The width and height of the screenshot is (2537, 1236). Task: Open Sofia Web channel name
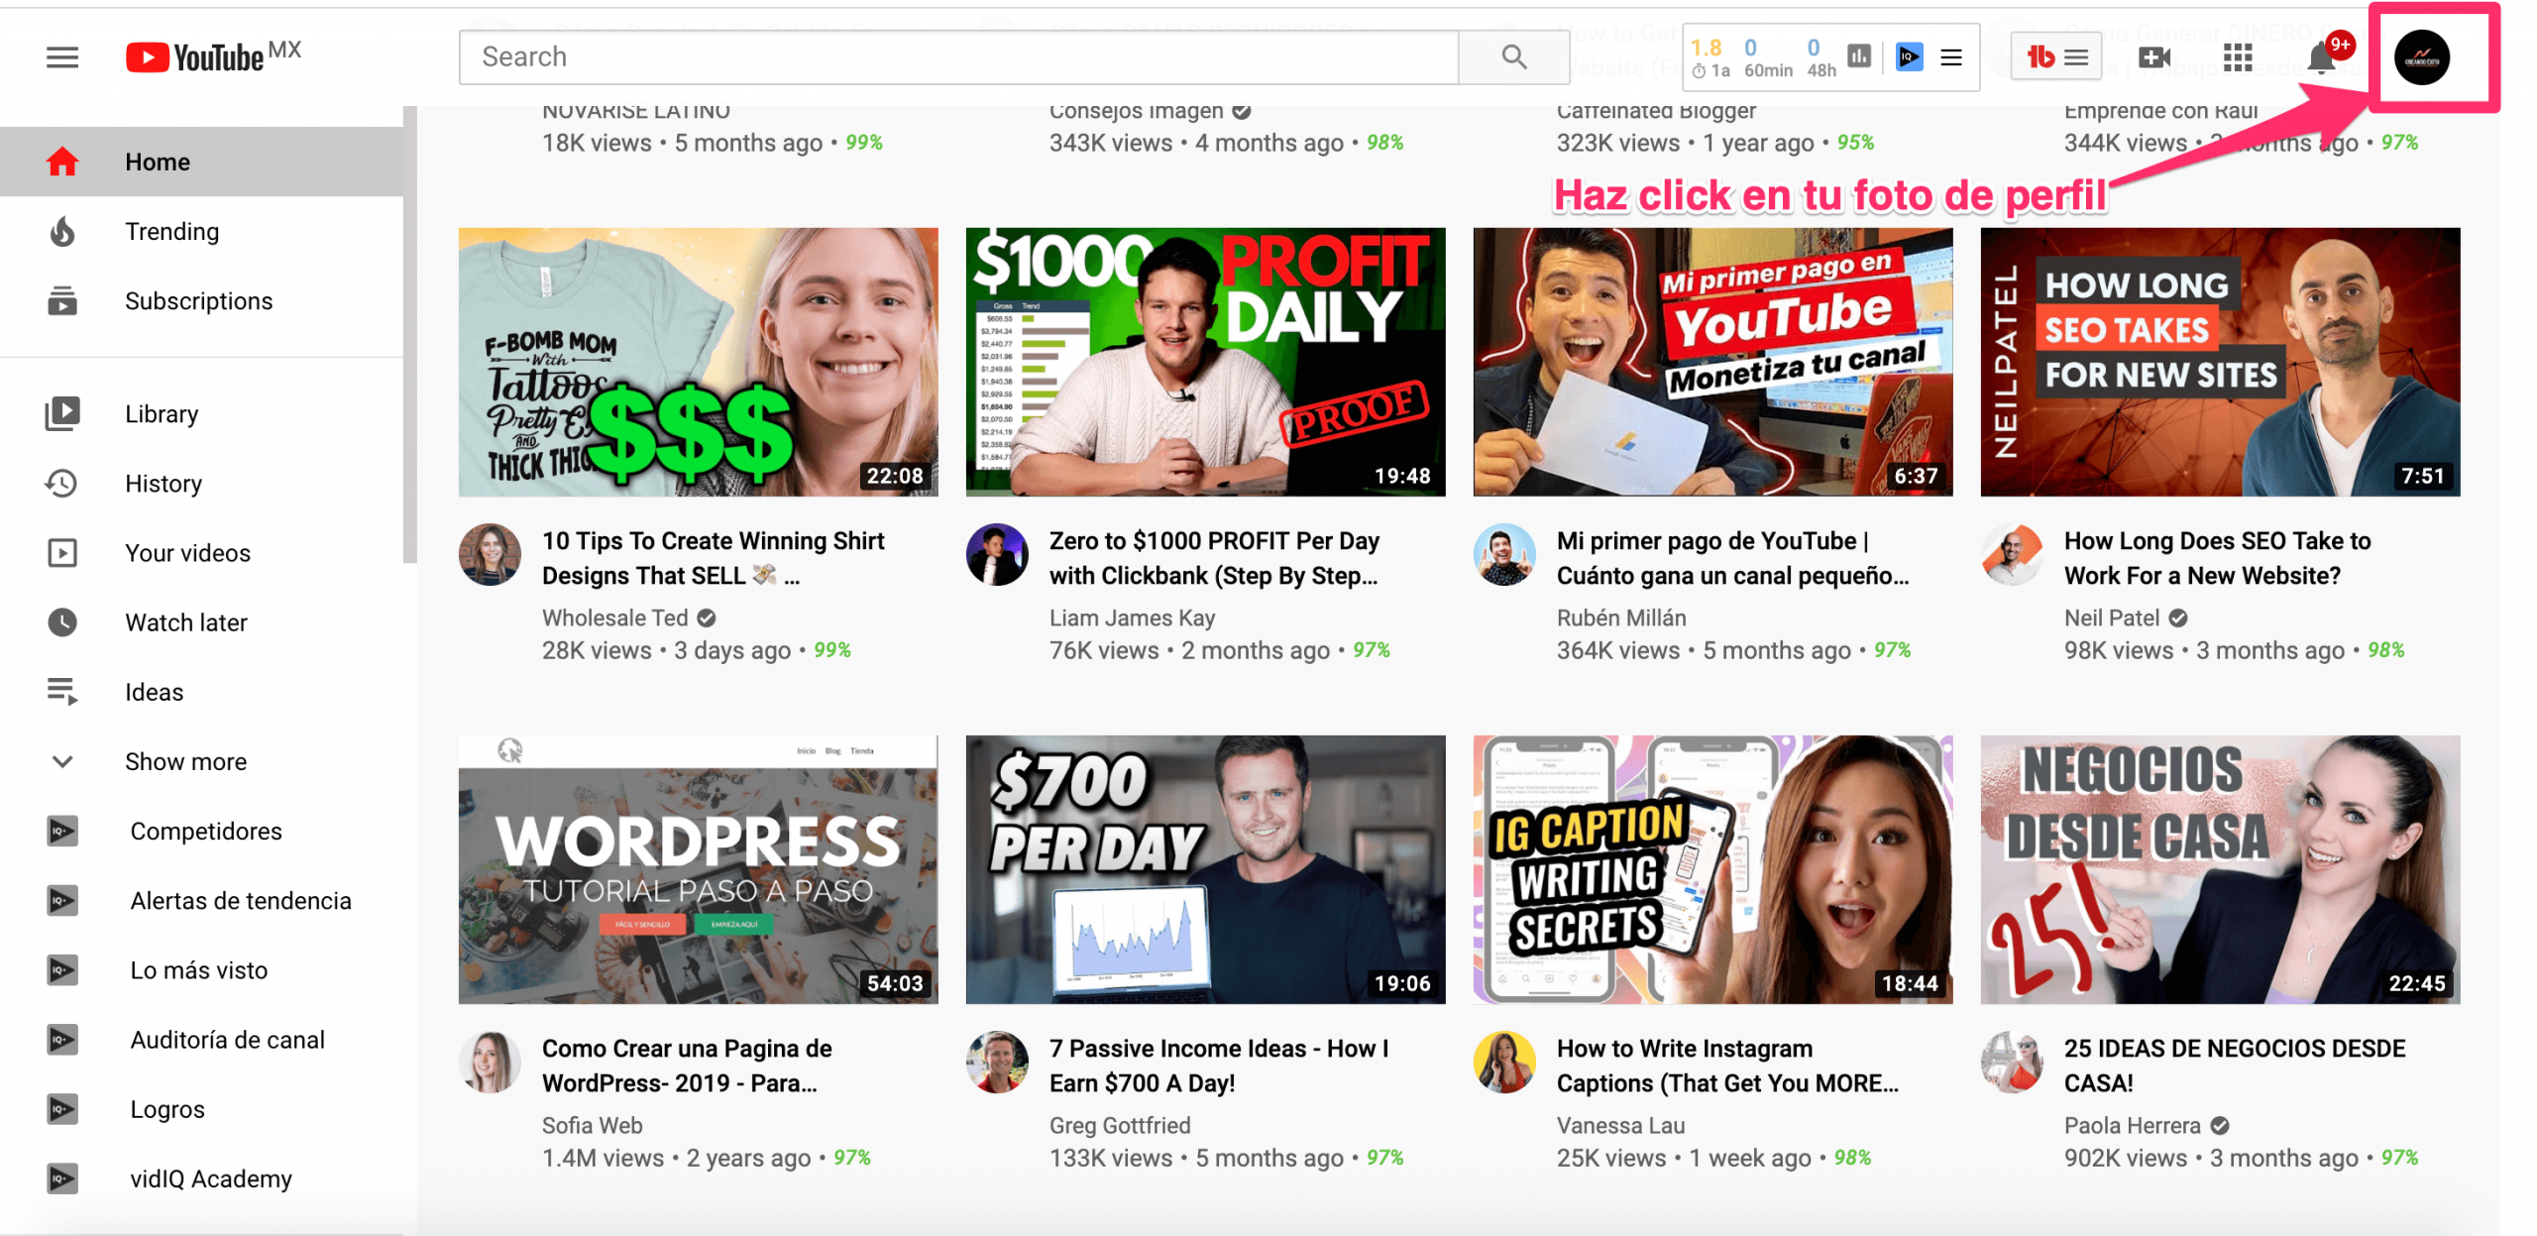coord(592,1125)
